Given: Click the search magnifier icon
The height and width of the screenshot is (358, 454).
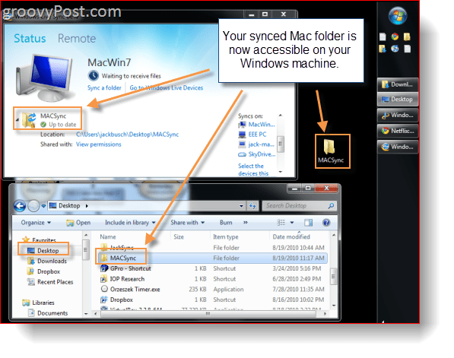Looking at the screenshot, I should (x=331, y=206).
